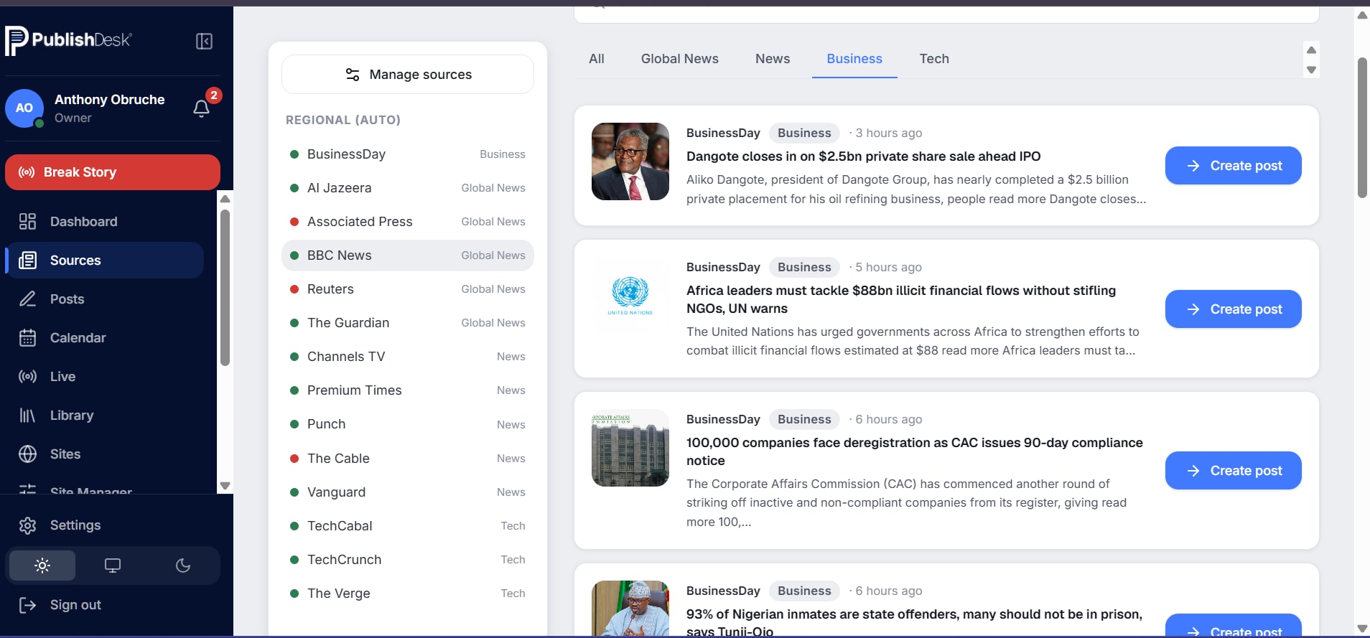The height and width of the screenshot is (638, 1370).
Task: Click the Settings gear icon
Action: pyautogui.click(x=27, y=525)
